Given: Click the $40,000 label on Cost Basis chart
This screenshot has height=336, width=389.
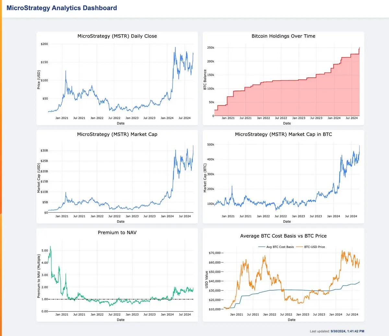Looking at the screenshot, I should coord(215,281).
